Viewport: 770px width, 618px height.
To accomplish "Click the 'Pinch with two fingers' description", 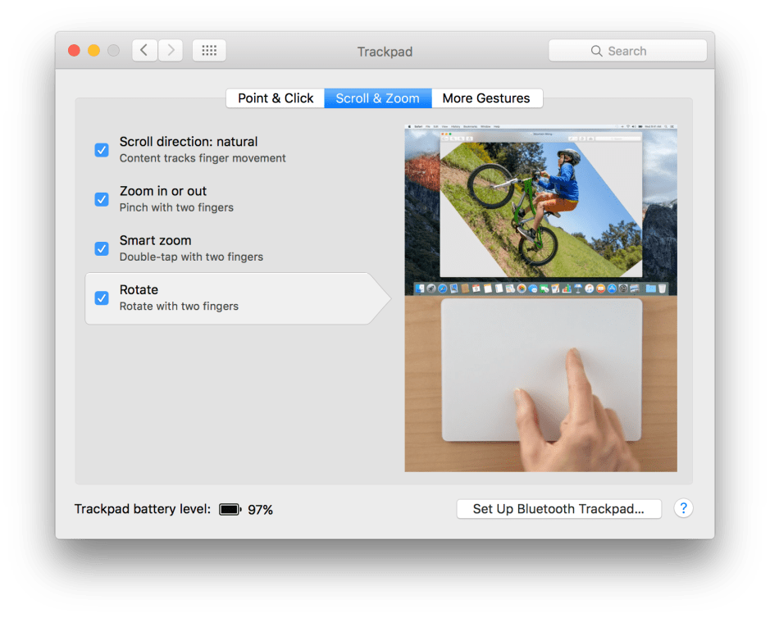I will [x=176, y=207].
